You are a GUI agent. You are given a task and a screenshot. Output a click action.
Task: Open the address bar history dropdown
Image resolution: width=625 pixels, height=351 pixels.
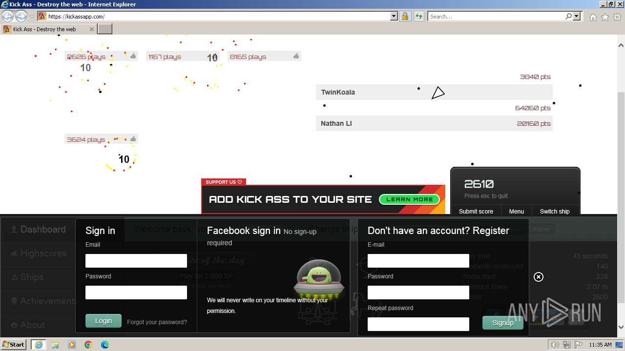pyautogui.click(x=394, y=16)
